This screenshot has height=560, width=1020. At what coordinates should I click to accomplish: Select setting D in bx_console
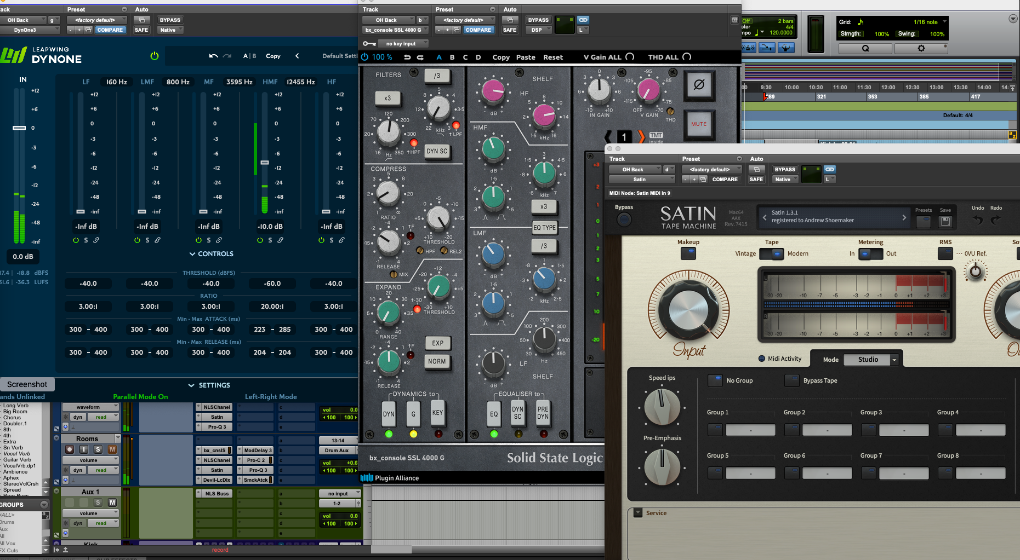(x=478, y=57)
